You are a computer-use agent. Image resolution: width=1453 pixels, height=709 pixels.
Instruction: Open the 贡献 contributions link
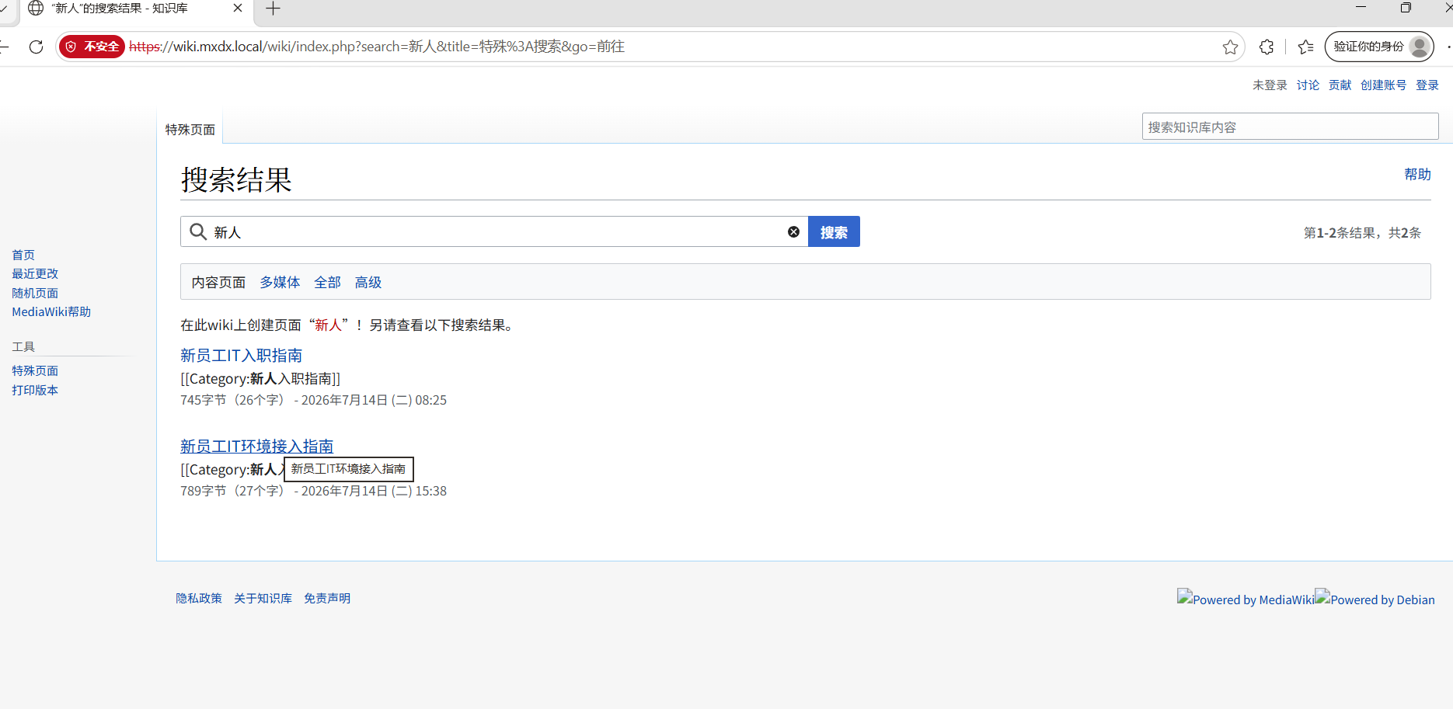[1340, 85]
